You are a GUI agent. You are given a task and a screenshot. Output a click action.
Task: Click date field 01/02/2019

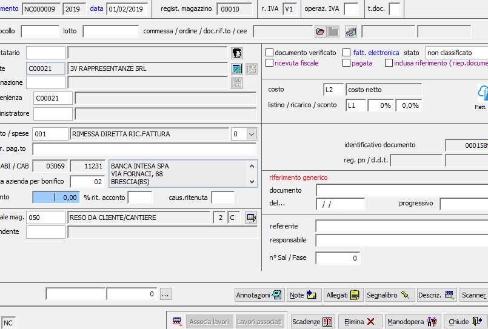tap(127, 9)
